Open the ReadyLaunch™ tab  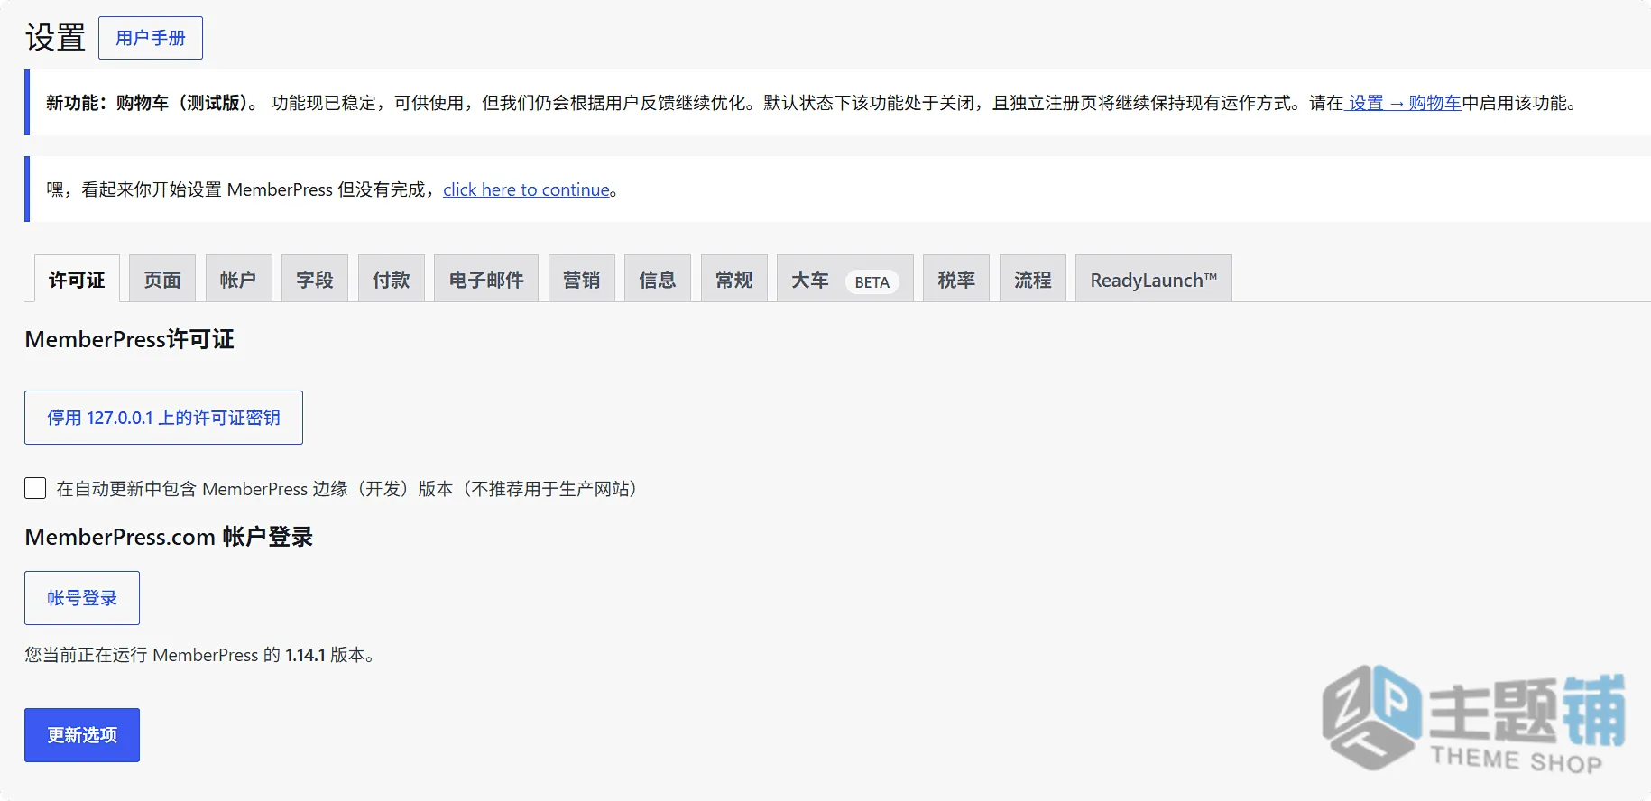[x=1154, y=280]
